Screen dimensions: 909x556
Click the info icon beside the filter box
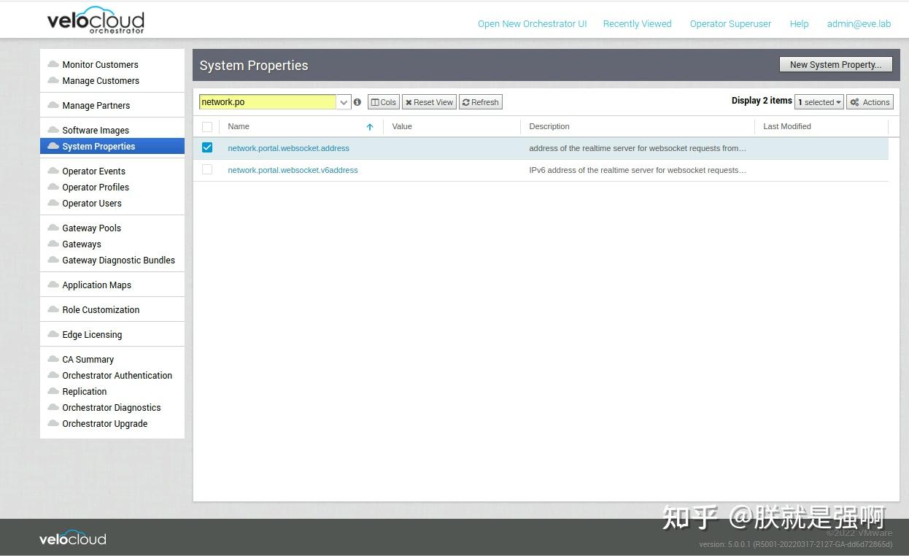tap(357, 102)
